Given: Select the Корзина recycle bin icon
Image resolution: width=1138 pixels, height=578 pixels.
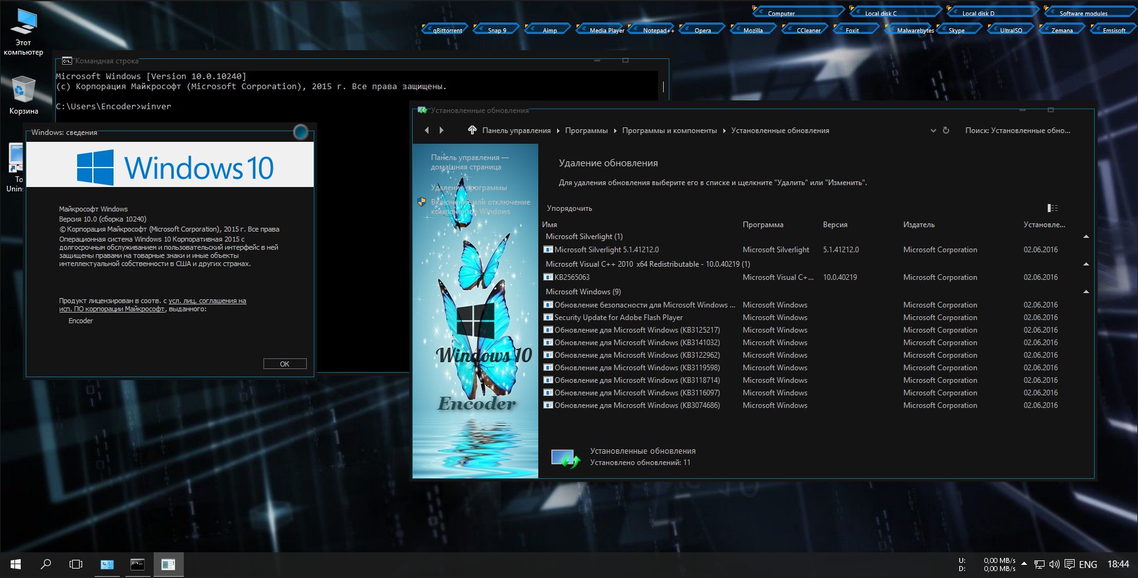Looking at the screenshot, I should 23,95.
